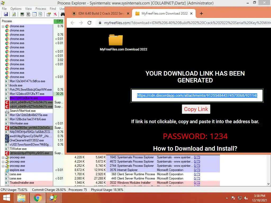271x203 pixels.
Task: Close the IDM 6.40 Build 2 Crack tab
Action: [x=128, y=13]
